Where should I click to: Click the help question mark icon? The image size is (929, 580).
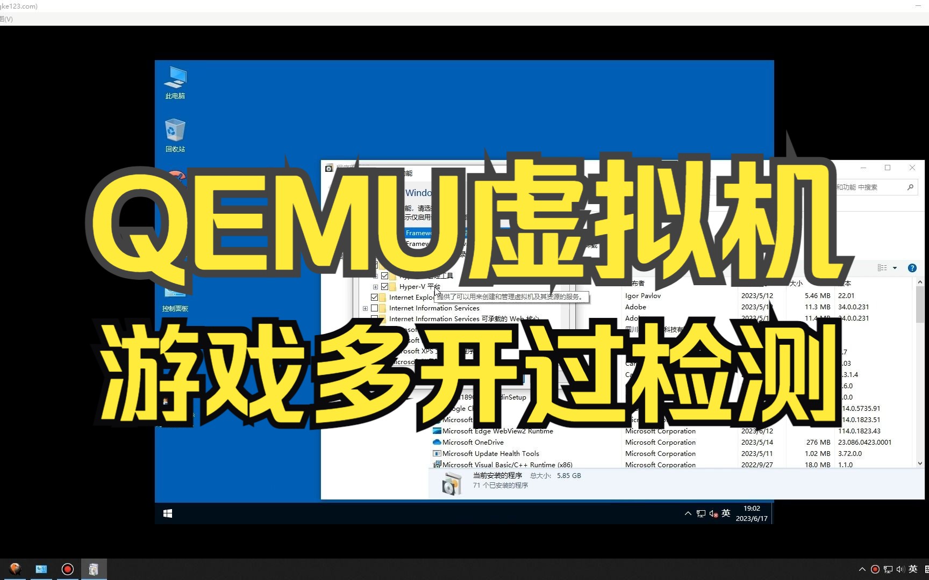(x=912, y=268)
